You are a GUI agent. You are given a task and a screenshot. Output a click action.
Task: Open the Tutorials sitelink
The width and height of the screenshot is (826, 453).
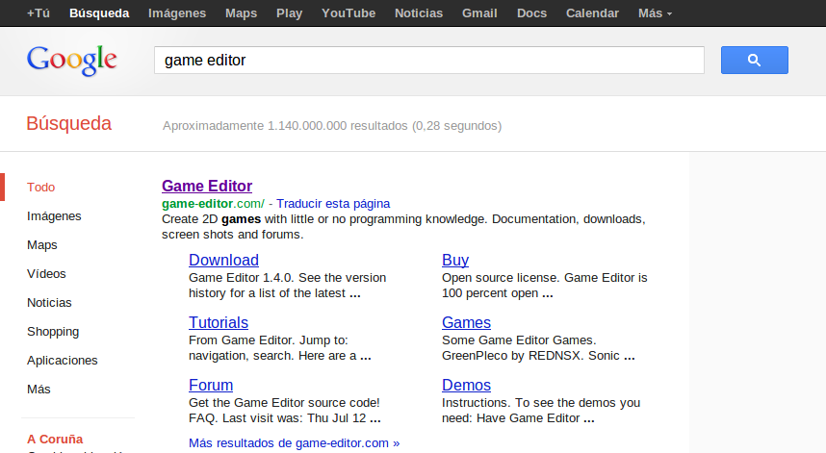click(x=219, y=322)
